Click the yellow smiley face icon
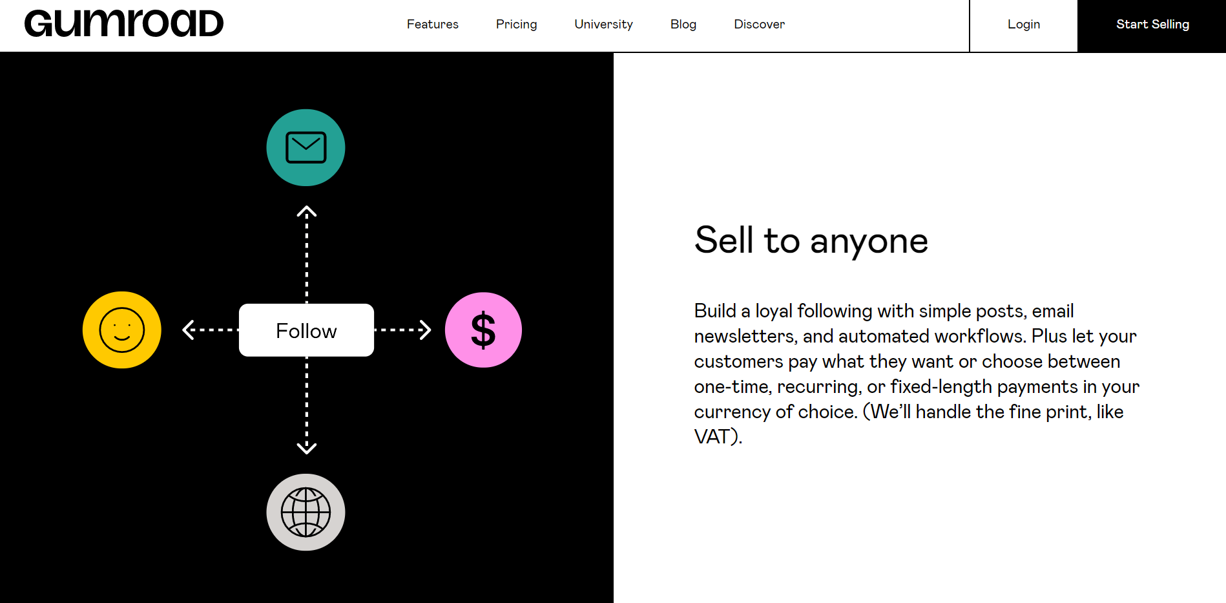 [122, 330]
